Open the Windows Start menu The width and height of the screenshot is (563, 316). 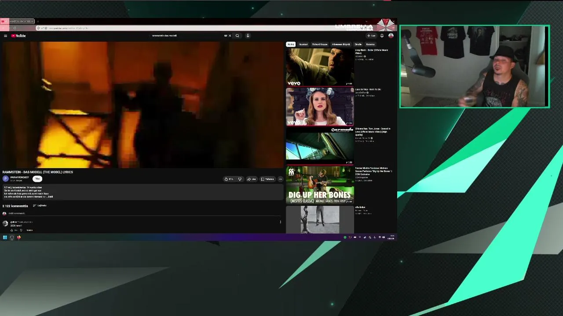tap(5, 237)
